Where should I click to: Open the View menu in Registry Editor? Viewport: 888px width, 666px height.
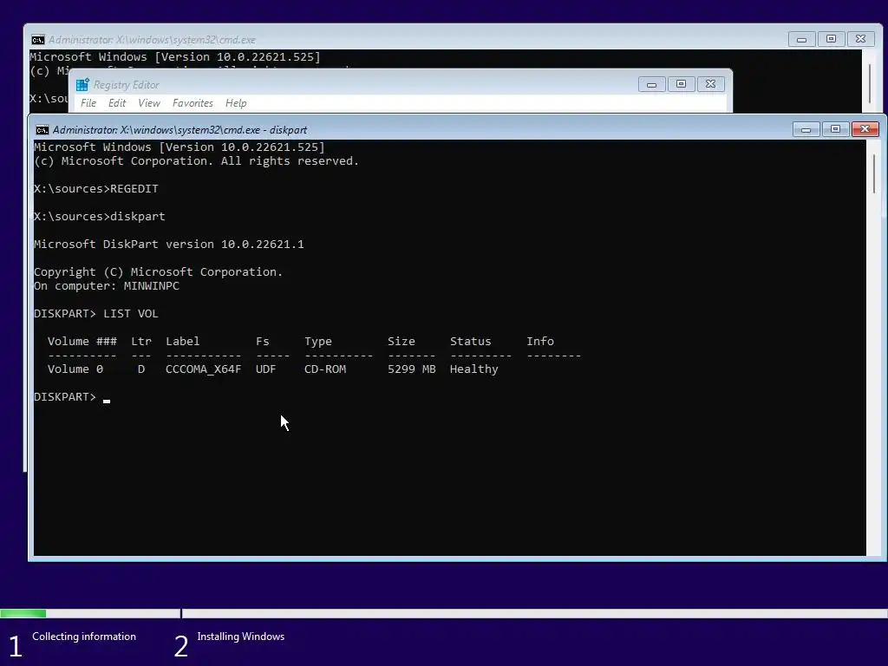click(x=149, y=103)
